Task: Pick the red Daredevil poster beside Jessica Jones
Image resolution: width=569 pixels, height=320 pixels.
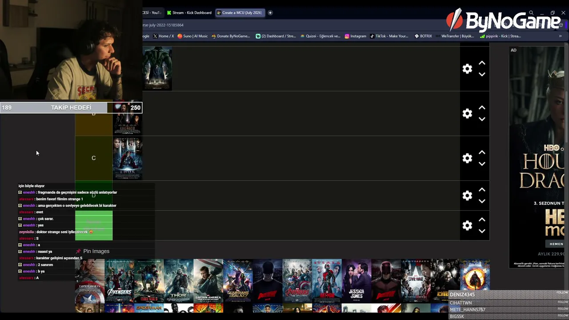Action: pyautogui.click(x=386, y=281)
